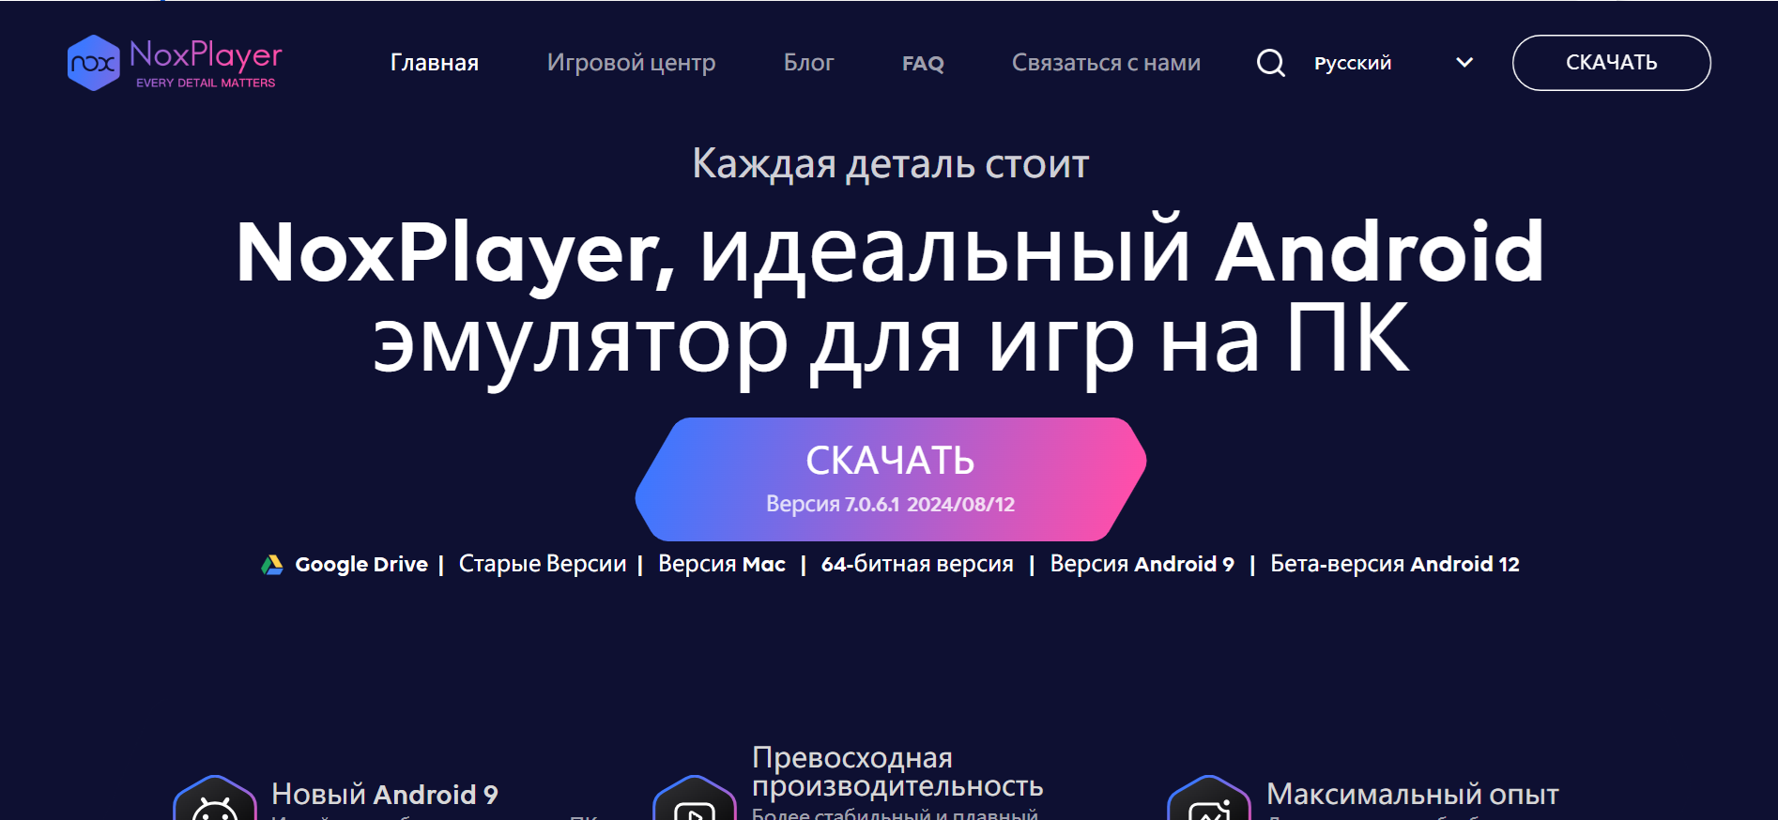Open the FAQ menu item

point(923,64)
